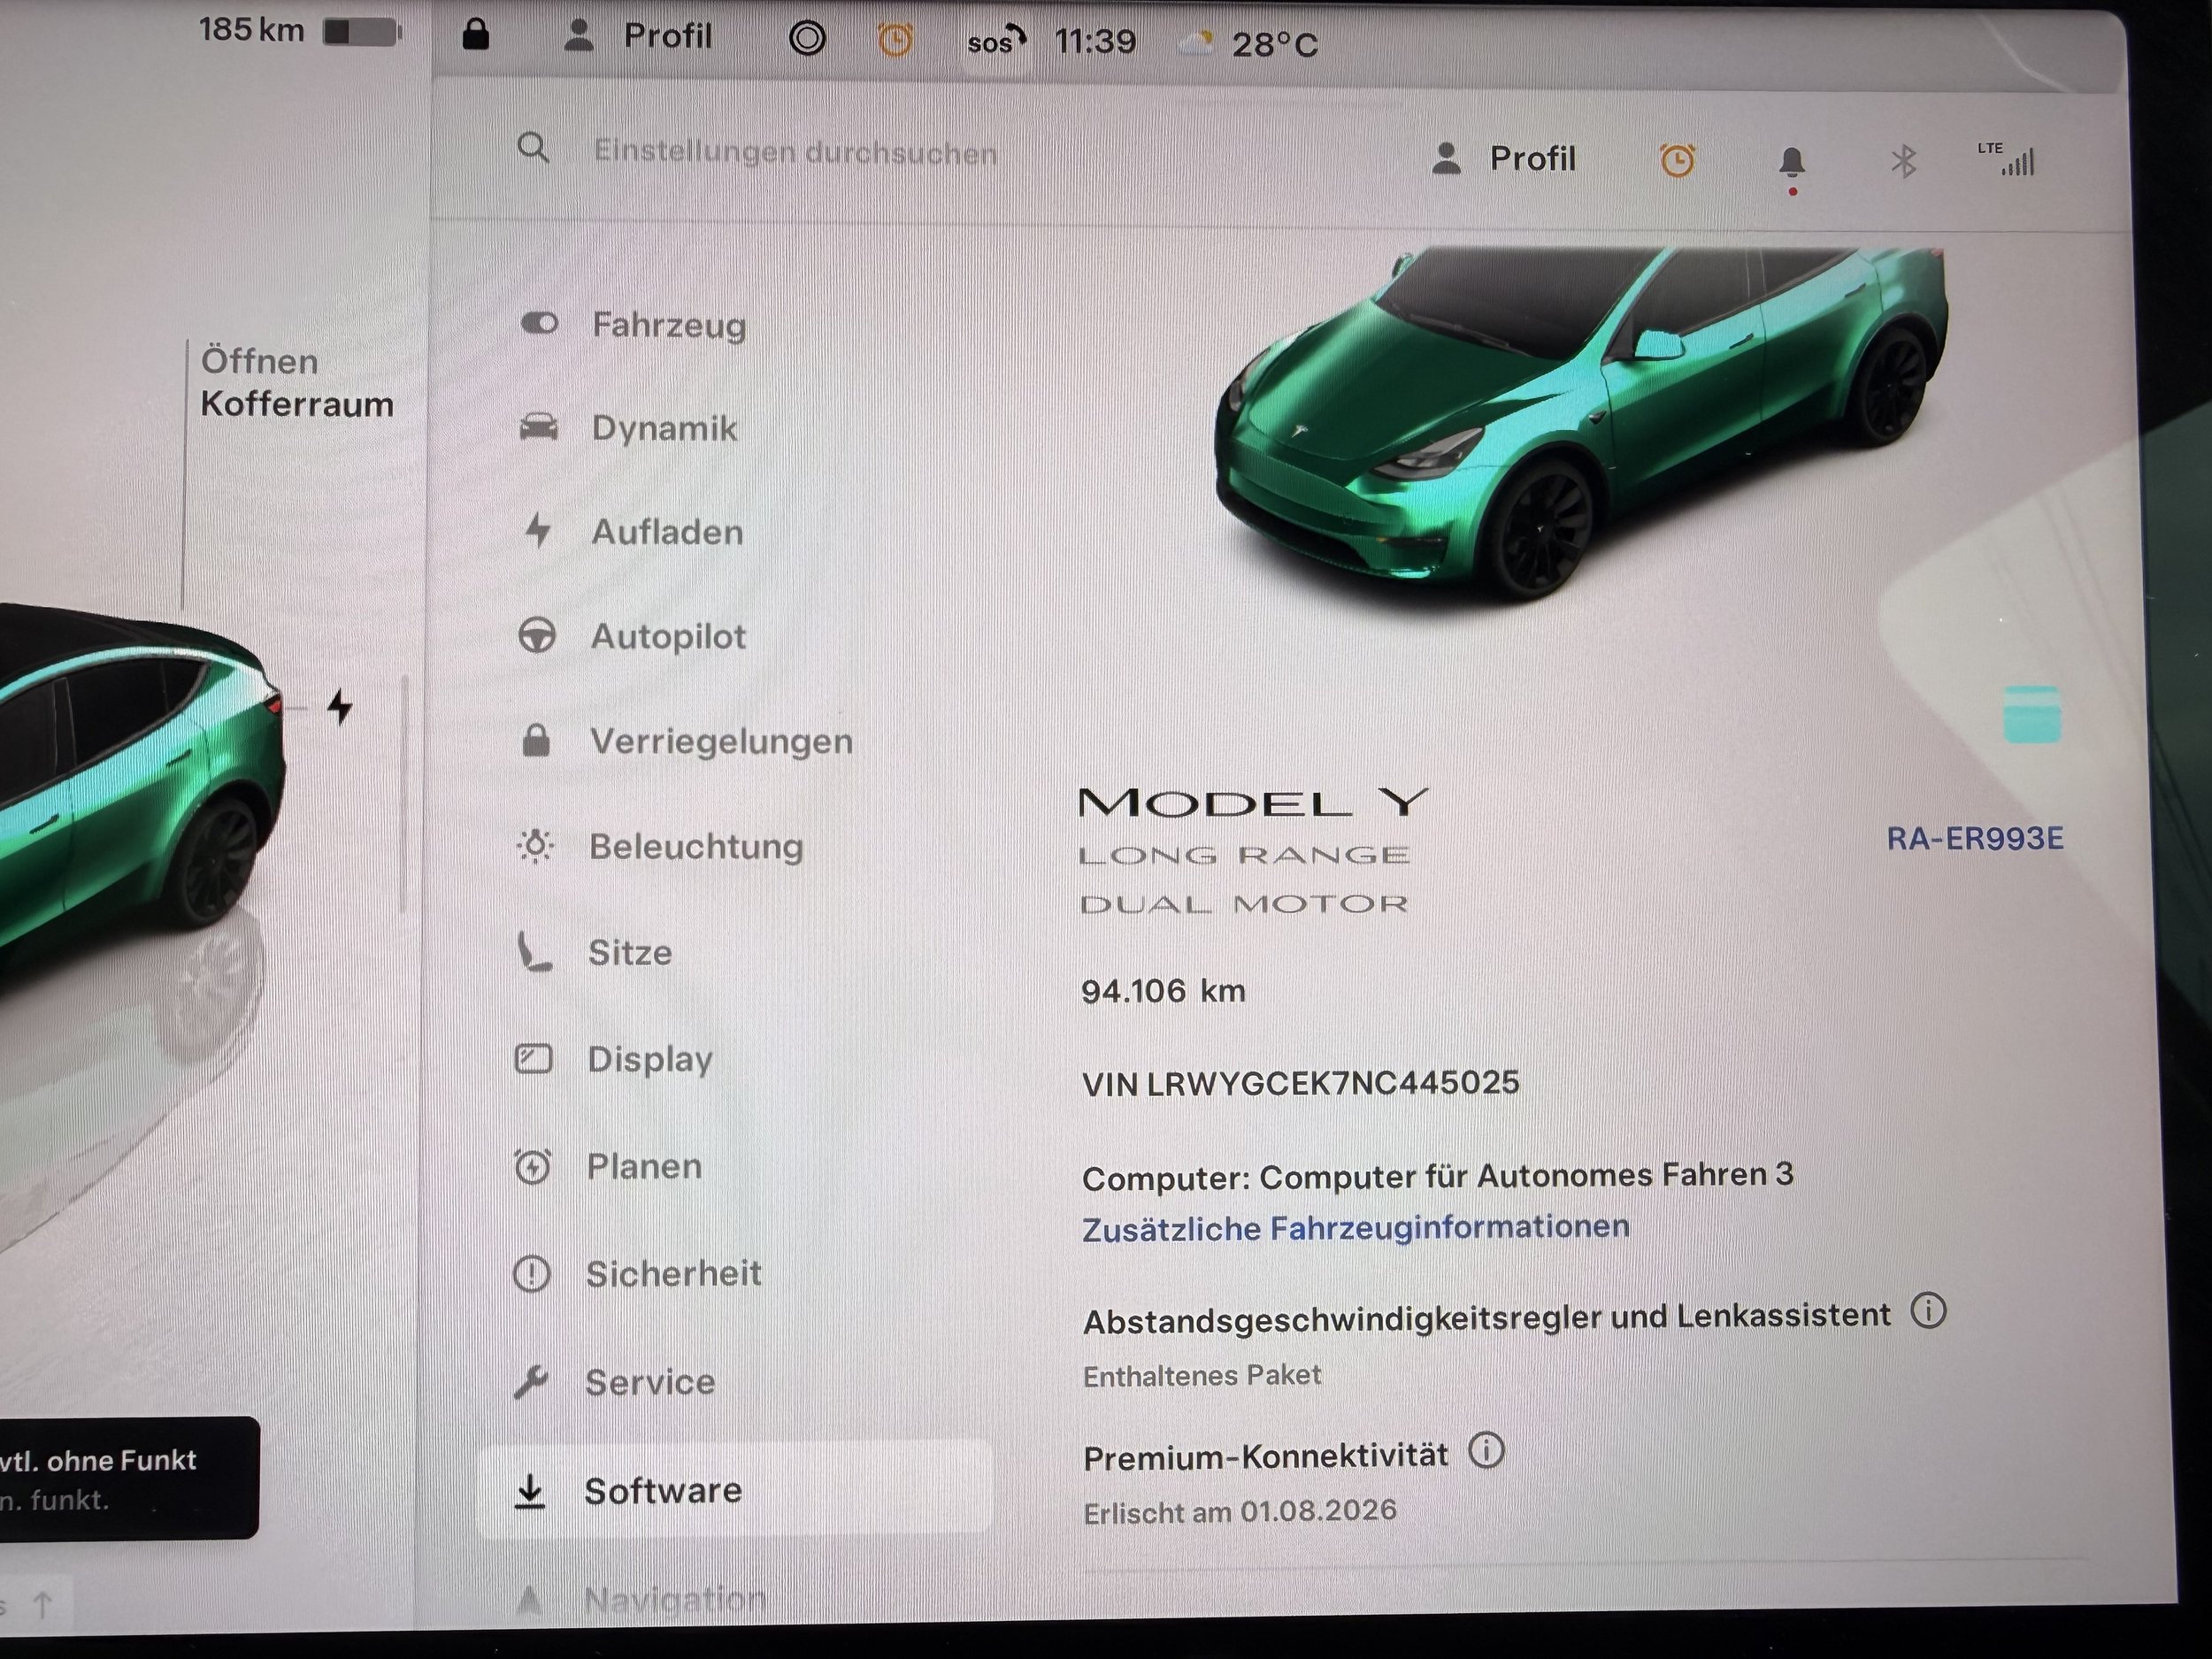Screen dimensions: 2212x1659
Task: Select the Planen menu entry
Action: pyautogui.click(x=608, y=1166)
